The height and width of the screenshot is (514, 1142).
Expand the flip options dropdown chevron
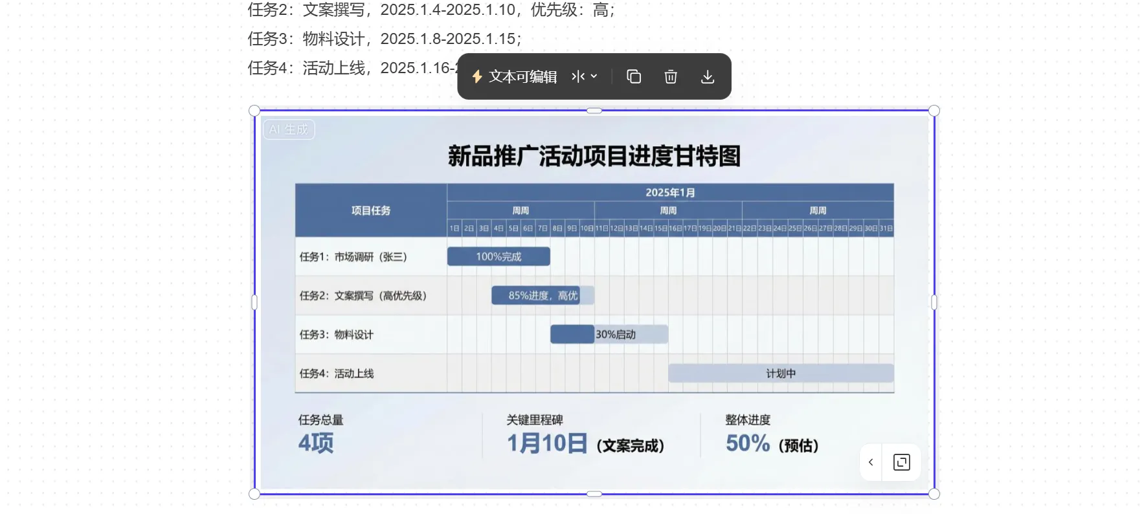[594, 76]
